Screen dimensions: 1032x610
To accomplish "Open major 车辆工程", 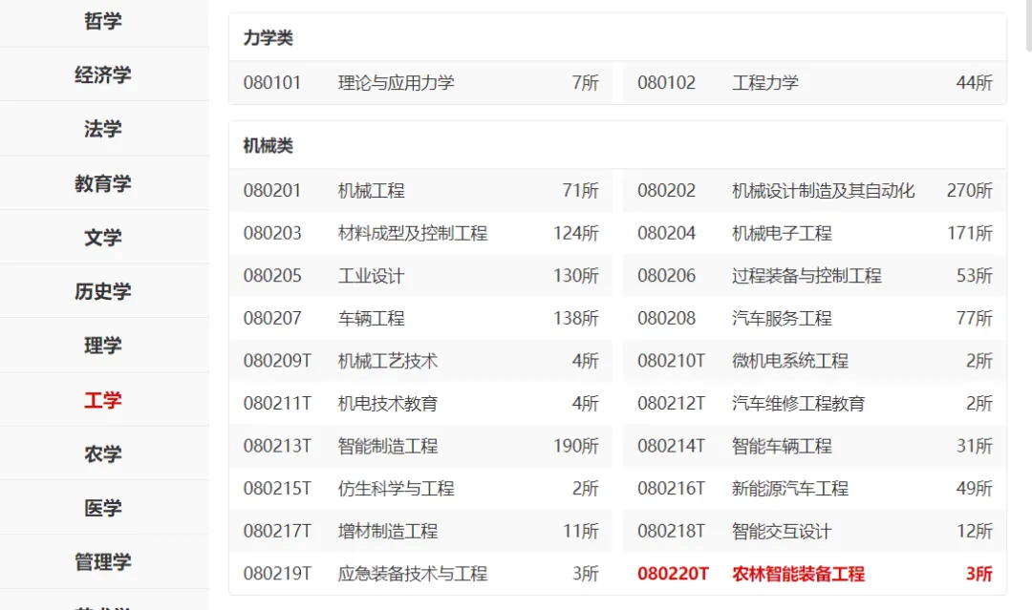I will pyautogui.click(x=371, y=319).
